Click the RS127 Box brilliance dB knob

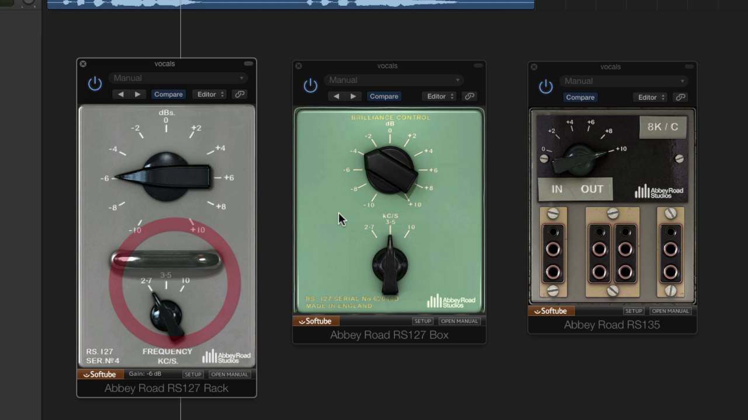390,170
